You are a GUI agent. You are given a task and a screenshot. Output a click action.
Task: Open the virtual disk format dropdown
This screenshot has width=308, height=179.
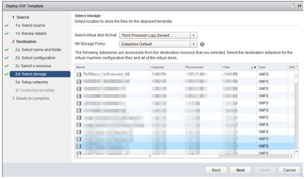(194, 36)
